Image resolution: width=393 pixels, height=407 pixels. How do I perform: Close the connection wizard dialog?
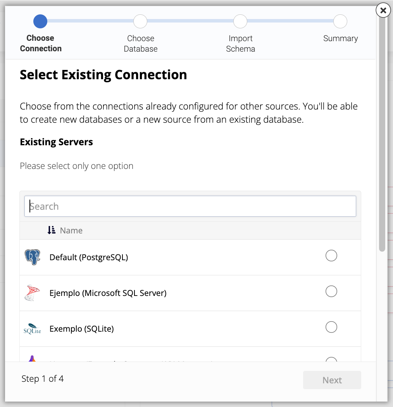point(383,10)
